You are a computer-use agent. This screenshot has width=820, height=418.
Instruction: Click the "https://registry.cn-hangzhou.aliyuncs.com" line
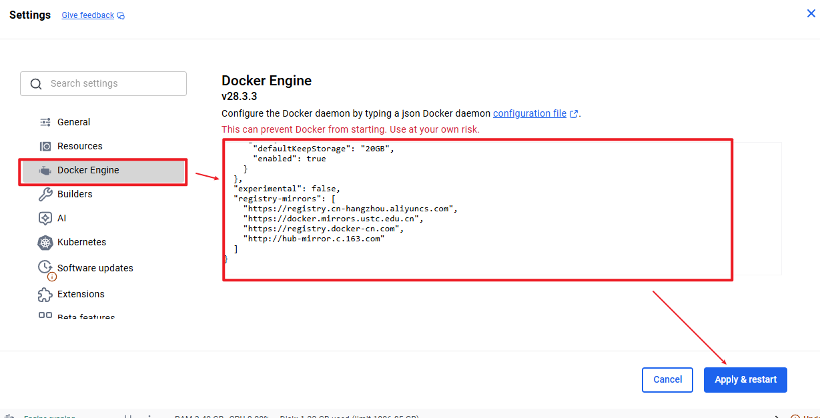[350, 209]
